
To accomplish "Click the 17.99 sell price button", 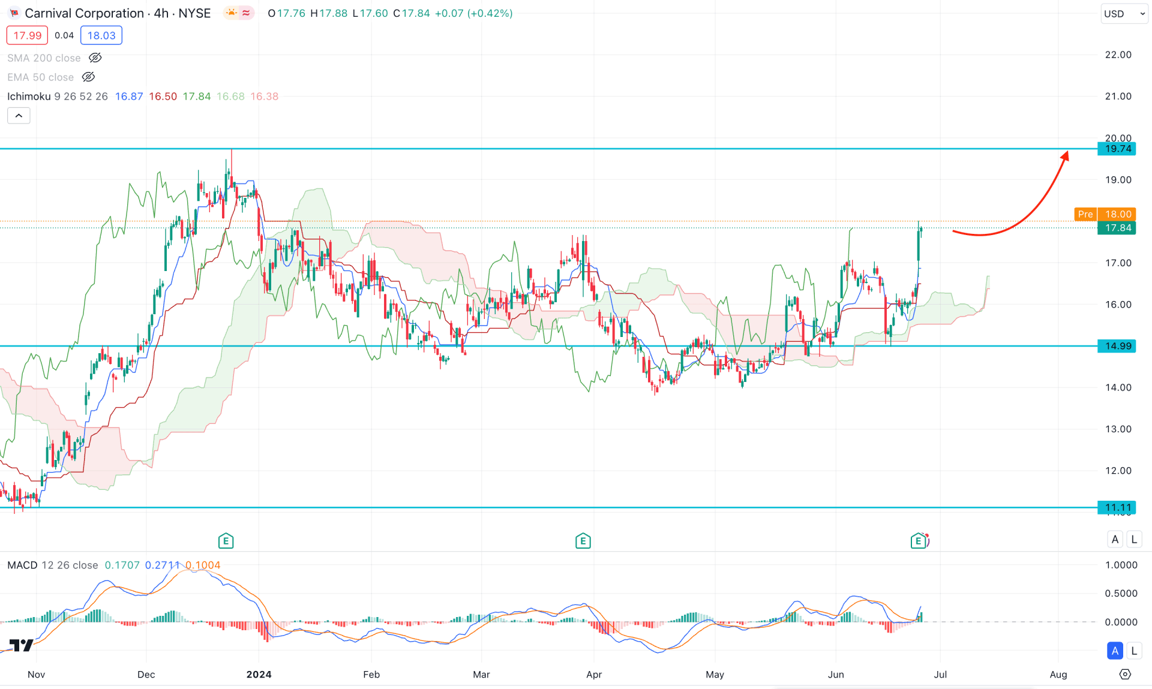I will click(27, 35).
